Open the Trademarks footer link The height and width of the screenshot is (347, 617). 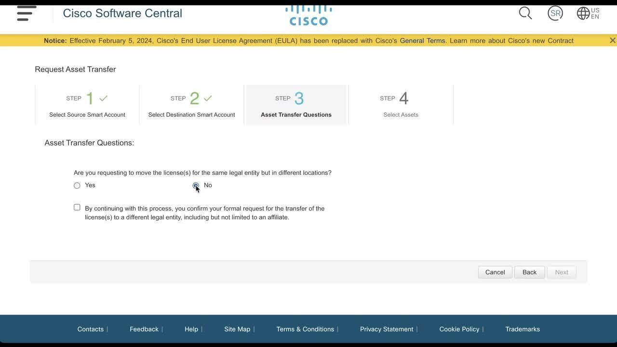pyautogui.click(x=523, y=329)
